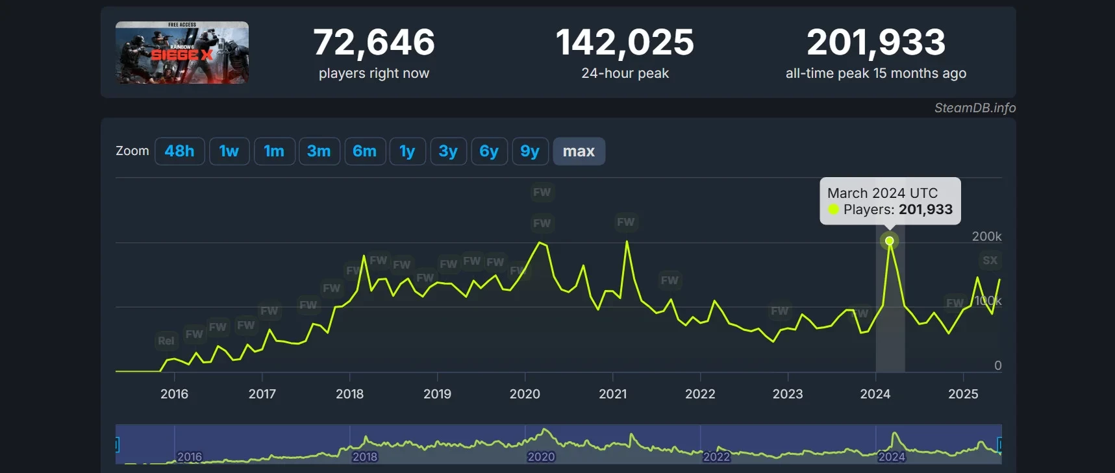Click the Rainbow Six Siege X thumbnail
The width and height of the screenshot is (1115, 473).
182,53
